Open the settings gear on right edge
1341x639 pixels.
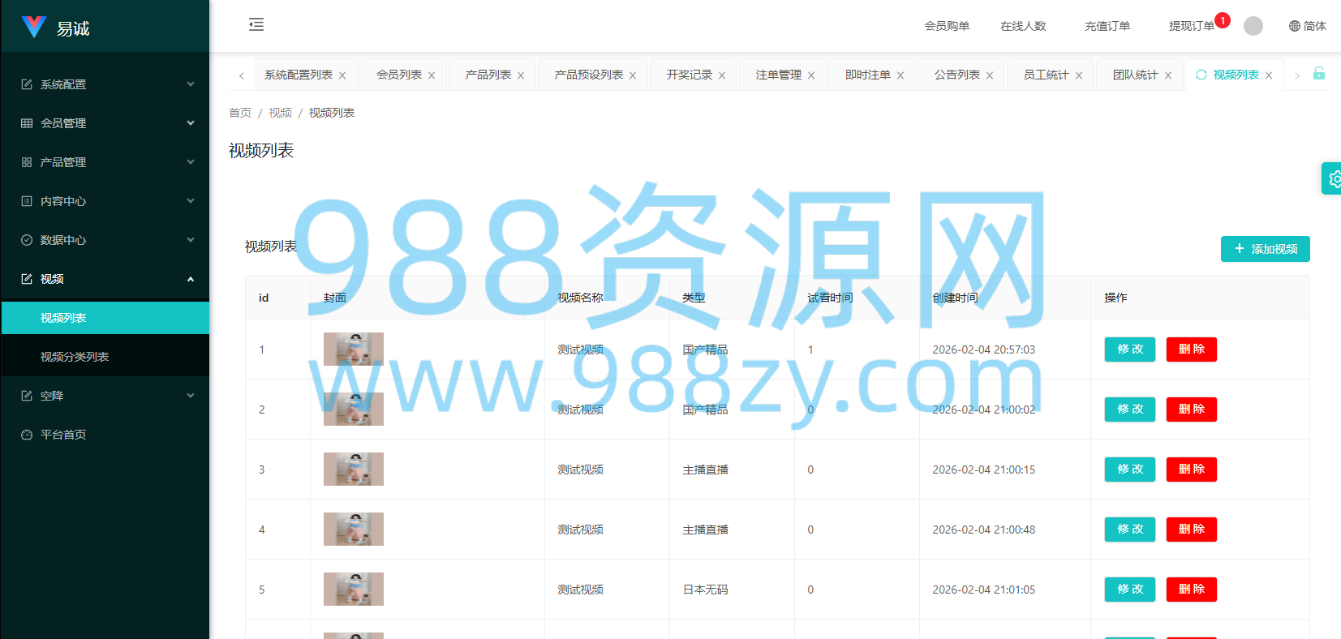[x=1333, y=178]
